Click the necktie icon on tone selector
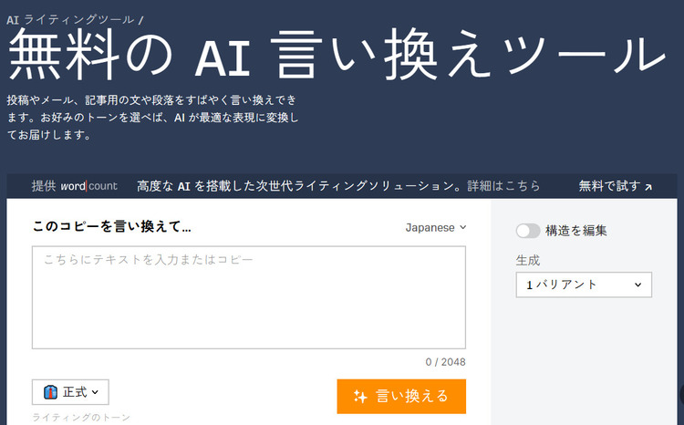The width and height of the screenshot is (684, 425). click(x=50, y=392)
